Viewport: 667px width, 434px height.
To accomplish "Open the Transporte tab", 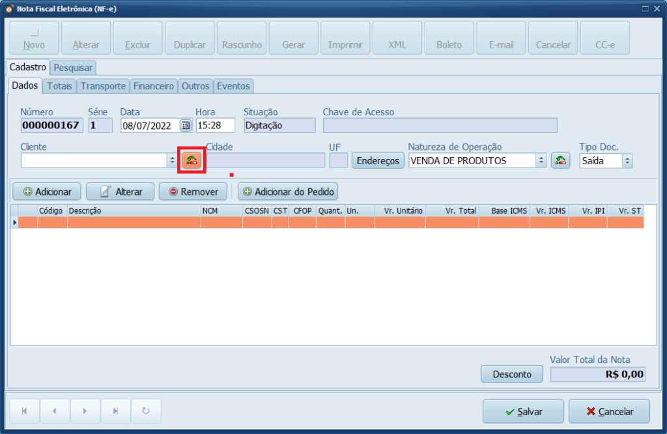I will 103,86.
